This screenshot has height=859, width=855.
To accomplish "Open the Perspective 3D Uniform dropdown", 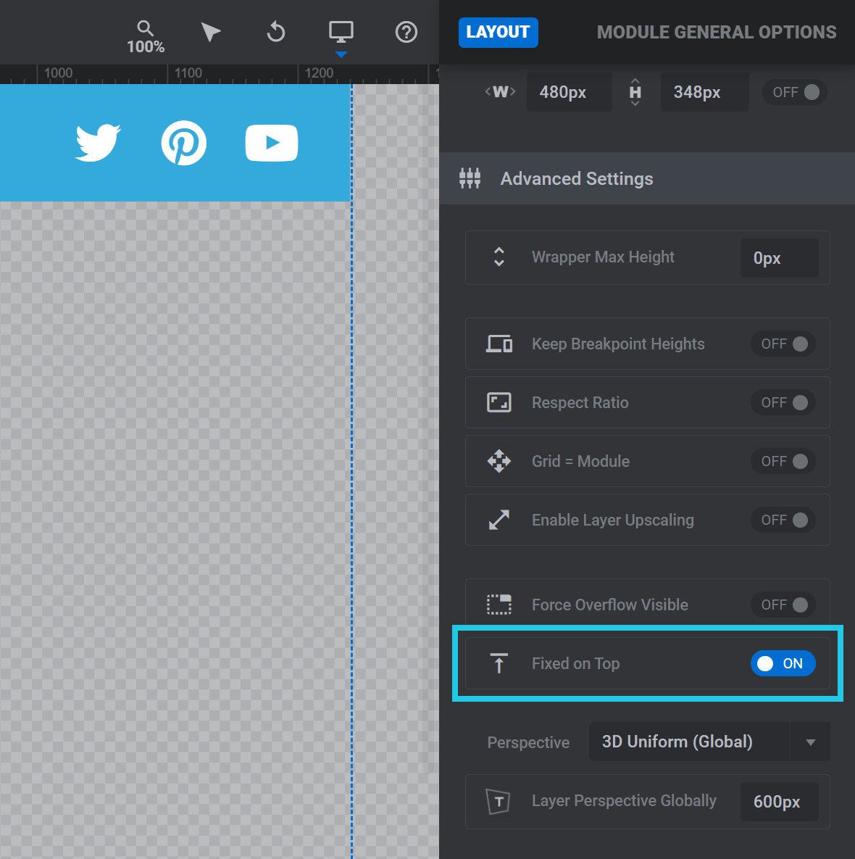I will (709, 742).
